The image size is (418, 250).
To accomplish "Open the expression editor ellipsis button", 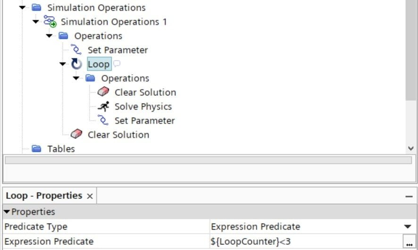I will pos(409,242).
